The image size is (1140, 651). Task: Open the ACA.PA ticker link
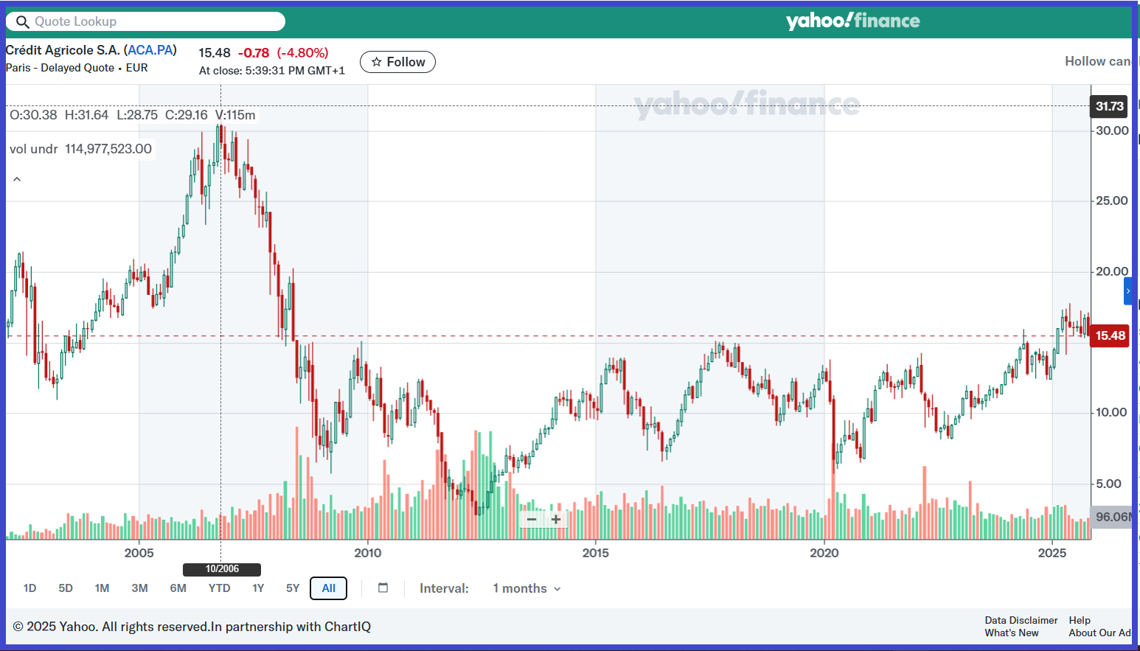(150, 50)
